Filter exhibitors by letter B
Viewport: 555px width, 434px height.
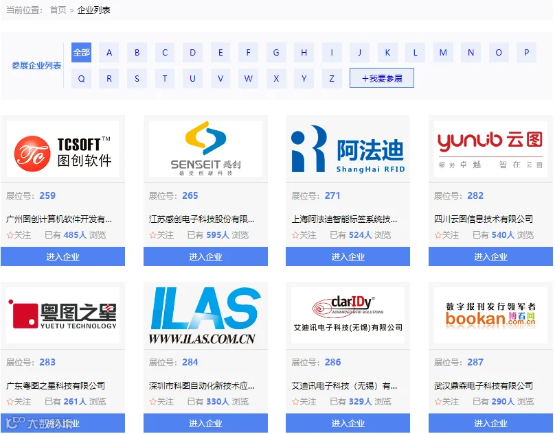click(137, 53)
